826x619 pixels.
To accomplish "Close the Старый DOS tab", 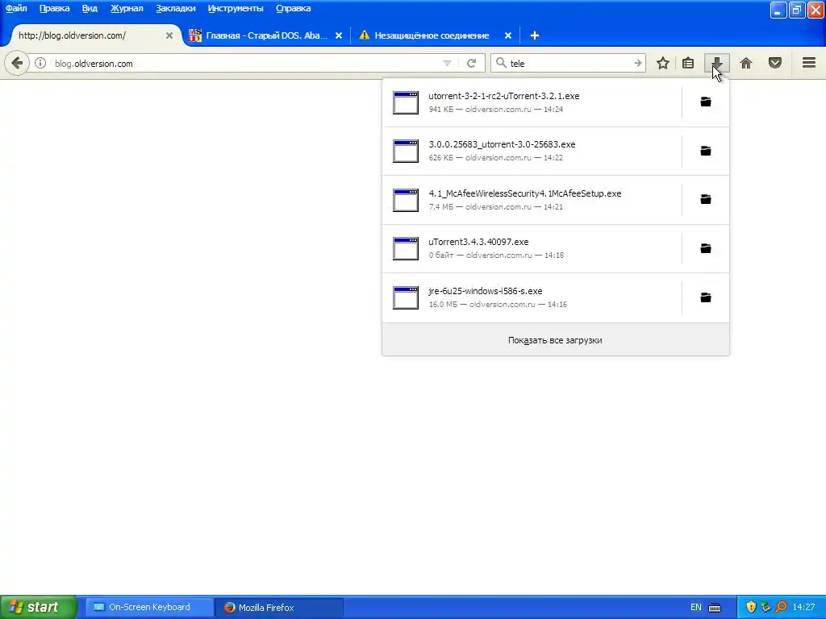I will (x=339, y=35).
